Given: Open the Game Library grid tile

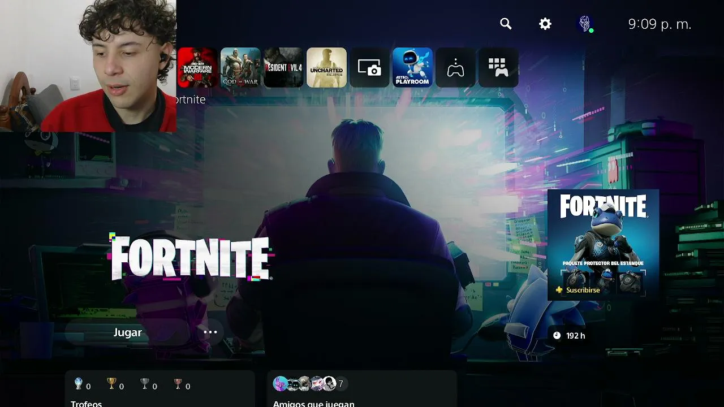Looking at the screenshot, I should point(498,67).
